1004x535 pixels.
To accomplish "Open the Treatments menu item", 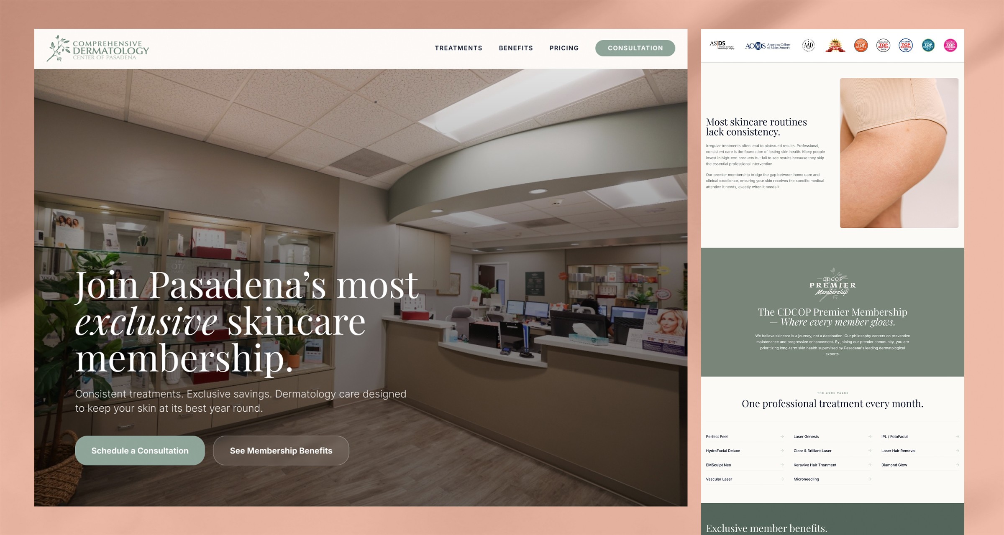I will pyautogui.click(x=458, y=48).
